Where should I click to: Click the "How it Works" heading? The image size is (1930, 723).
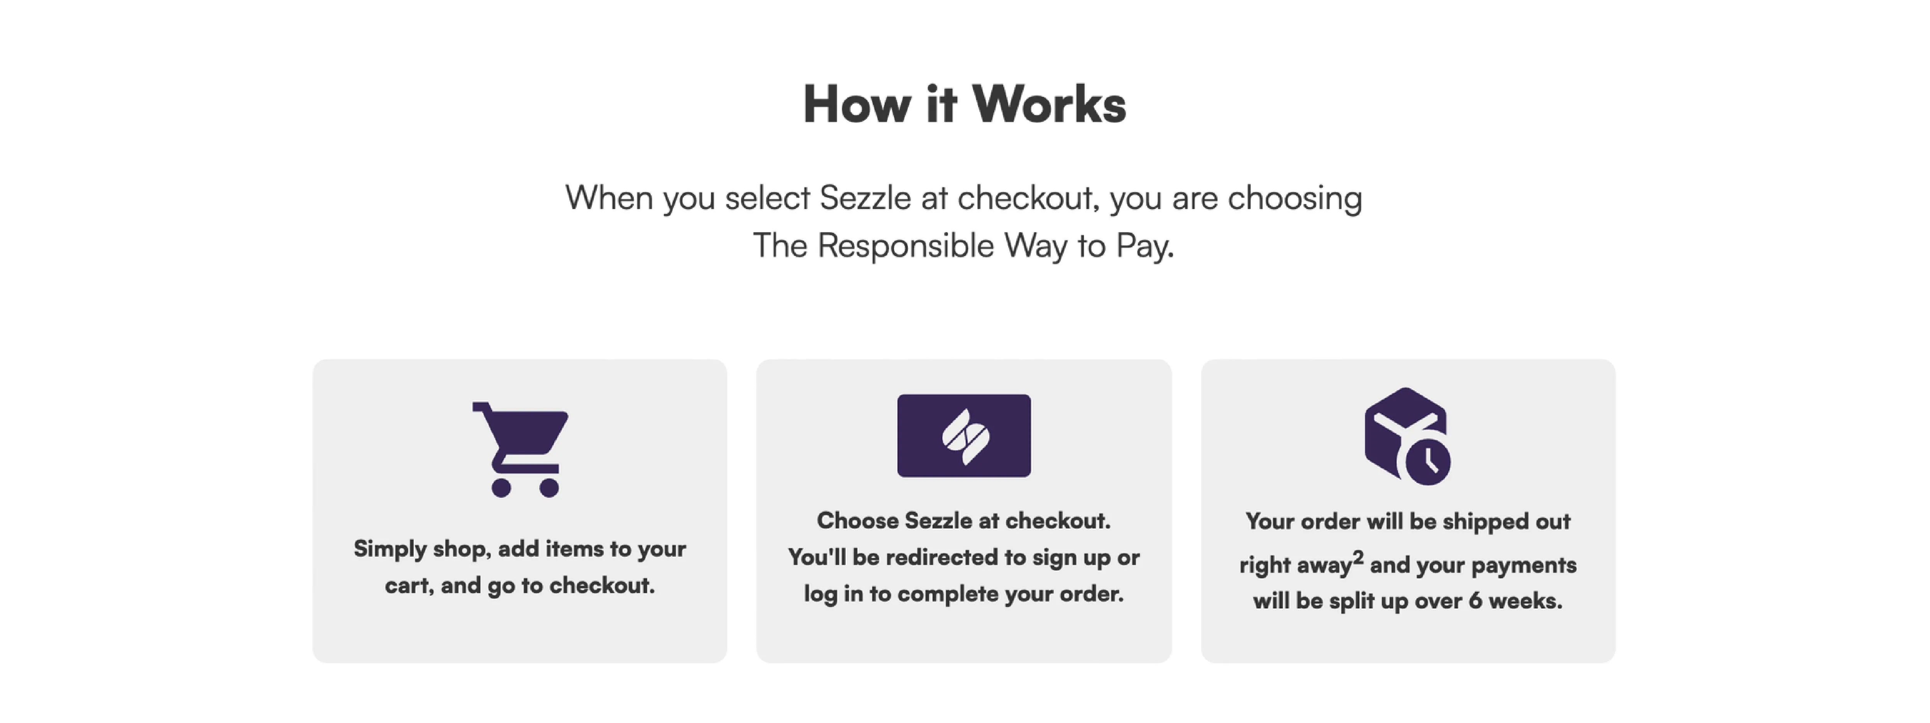[964, 103]
